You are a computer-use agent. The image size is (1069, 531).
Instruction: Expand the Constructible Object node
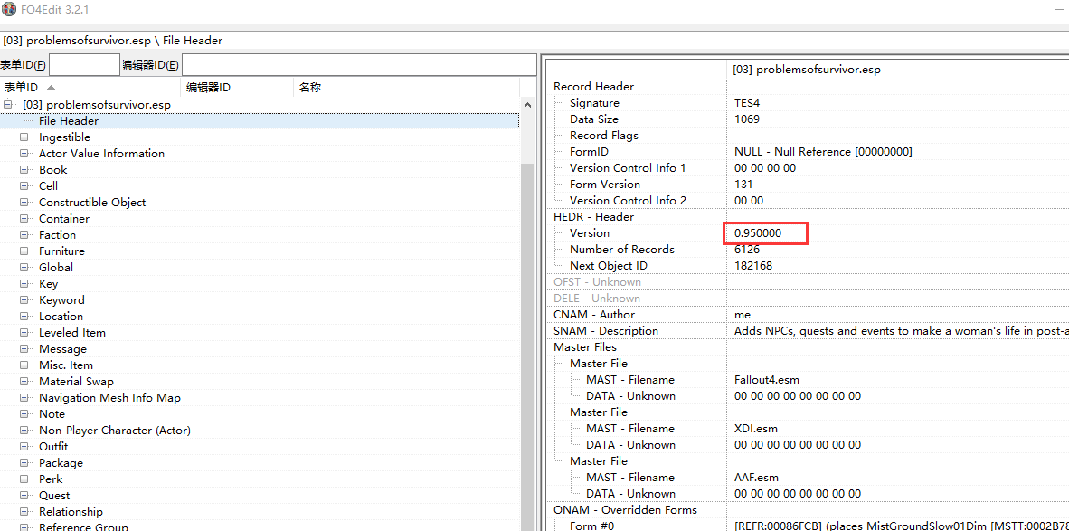point(24,203)
